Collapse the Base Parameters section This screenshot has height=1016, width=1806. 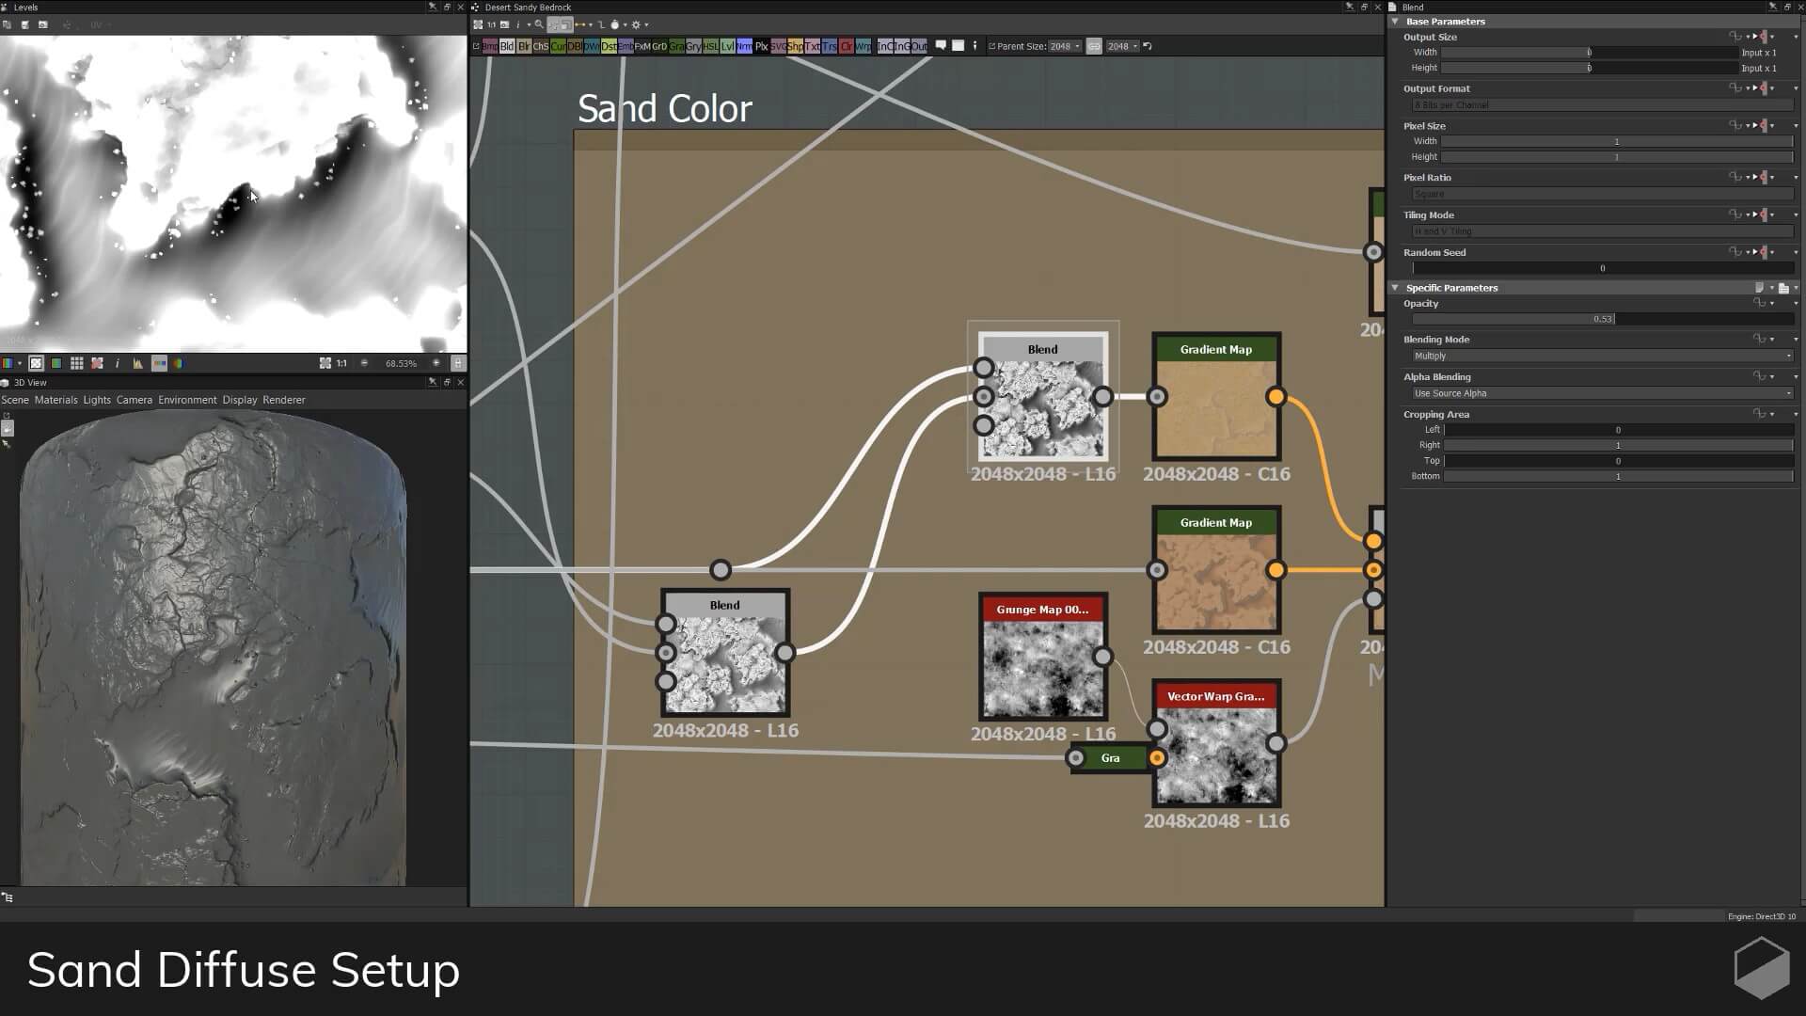click(1396, 21)
